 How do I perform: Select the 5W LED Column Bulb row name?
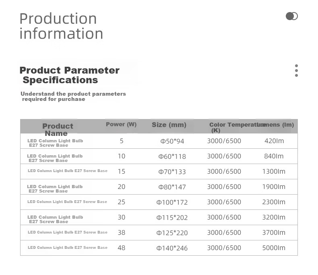55,143
